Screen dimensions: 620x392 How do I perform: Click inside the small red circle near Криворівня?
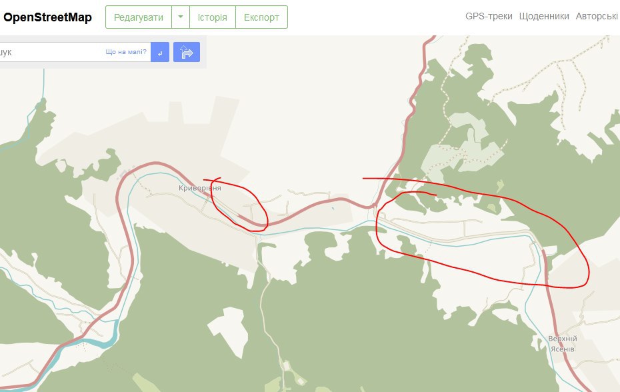pyautogui.click(x=239, y=206)
